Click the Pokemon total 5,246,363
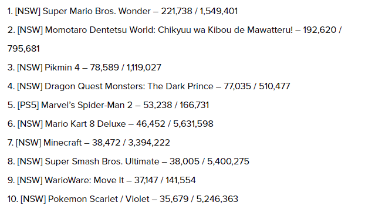The height and width of the screenshot is (219, 365). (217, 199)
